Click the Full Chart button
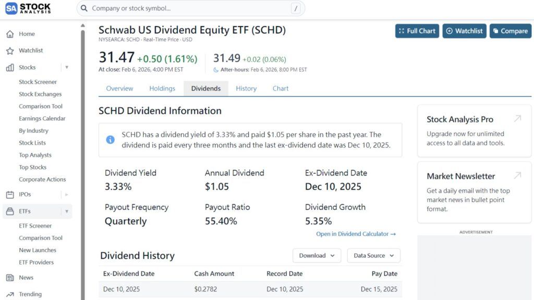534x300 pixels. tap(417, 31)
